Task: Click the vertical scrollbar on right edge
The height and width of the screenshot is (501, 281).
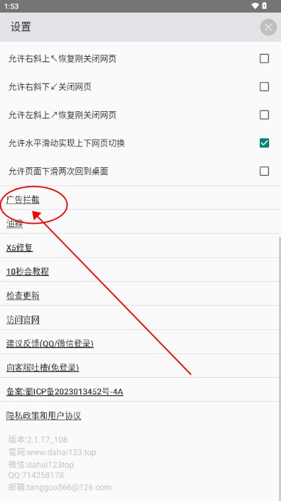Action: pos(280,367)
